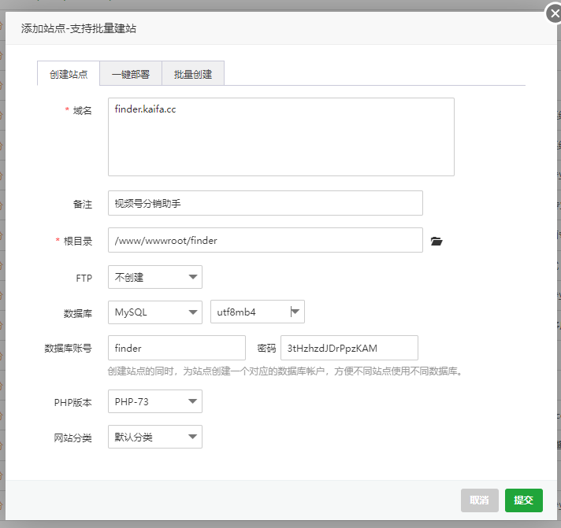Open the MySQL database type dropdown

tap(155, 312)
